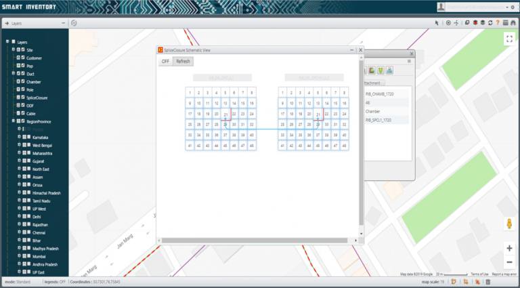Viewport: 520px width, 288px height.
Task: Click the binoculars search icon
Action: (x=513, y=23)
